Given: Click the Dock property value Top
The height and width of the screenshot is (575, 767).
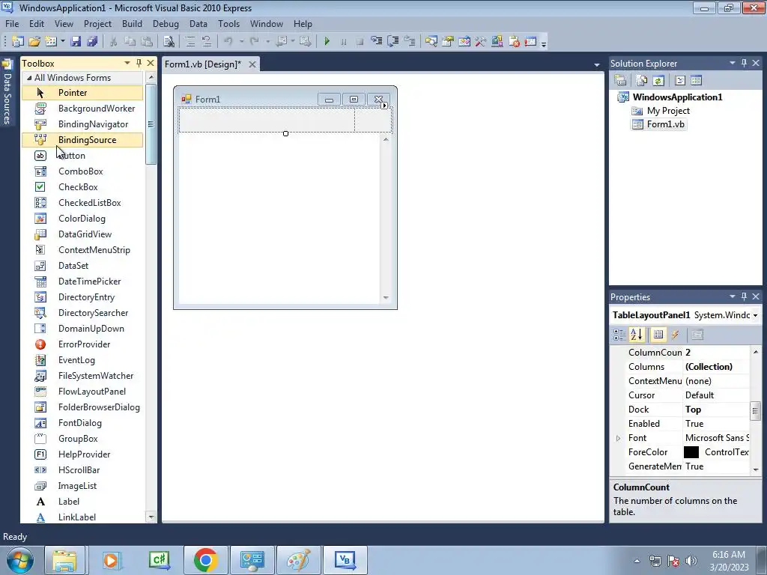Looking at the screenshot, I should click(x=716, y=410).
